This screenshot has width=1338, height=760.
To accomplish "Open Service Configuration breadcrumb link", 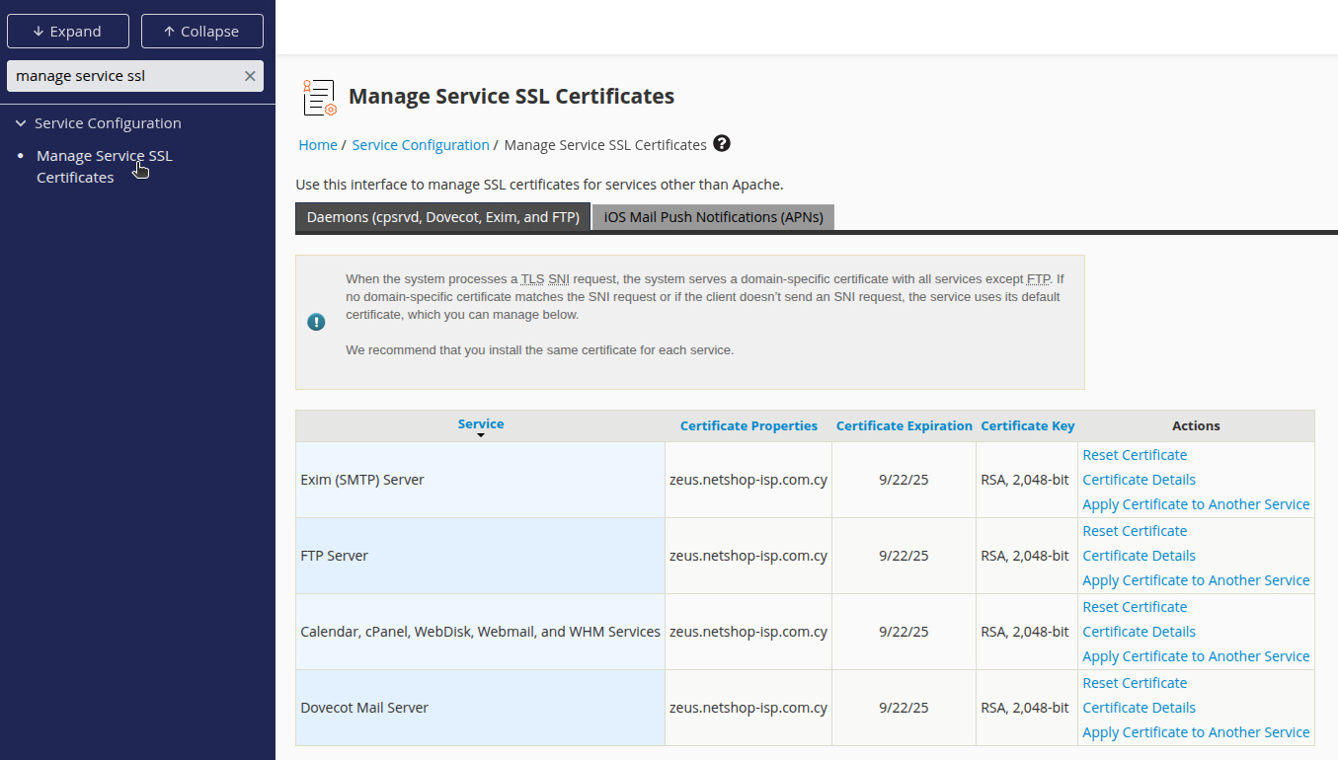I will [421, 145].
